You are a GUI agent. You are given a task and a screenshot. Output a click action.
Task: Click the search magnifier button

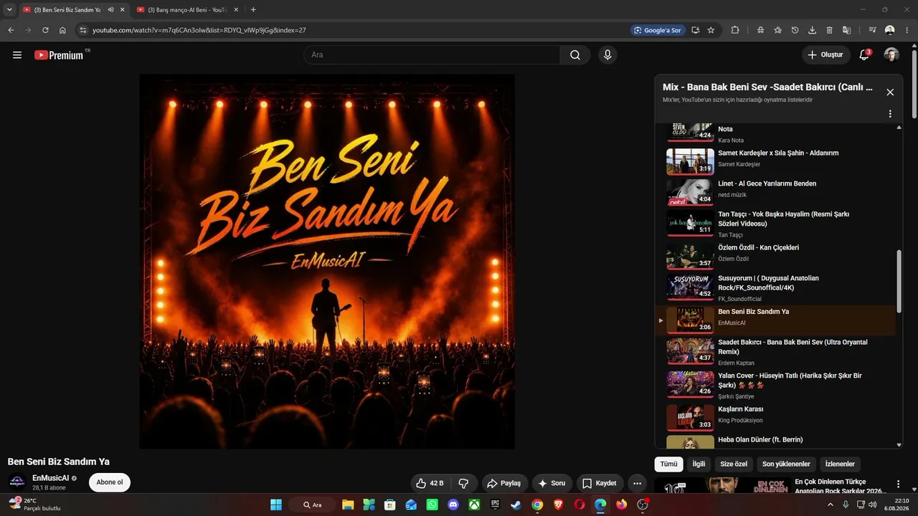click(x=575, y=55)
